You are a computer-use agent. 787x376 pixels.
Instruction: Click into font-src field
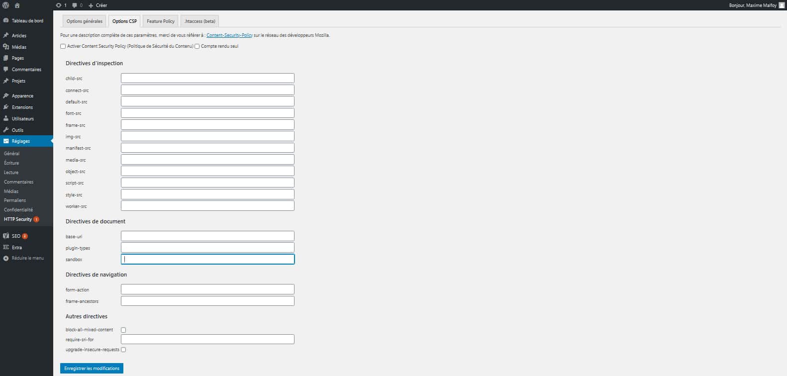point(207,113)
